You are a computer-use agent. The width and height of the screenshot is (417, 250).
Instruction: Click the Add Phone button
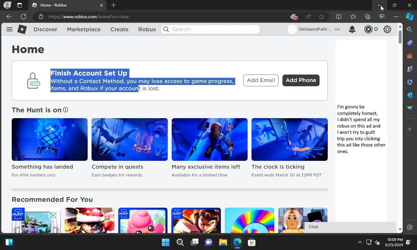(301, 80)
